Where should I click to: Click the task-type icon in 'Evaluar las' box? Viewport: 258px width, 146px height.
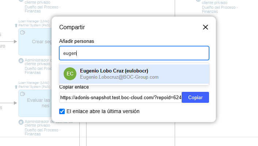pyautogui.click(x=23, y=94)
